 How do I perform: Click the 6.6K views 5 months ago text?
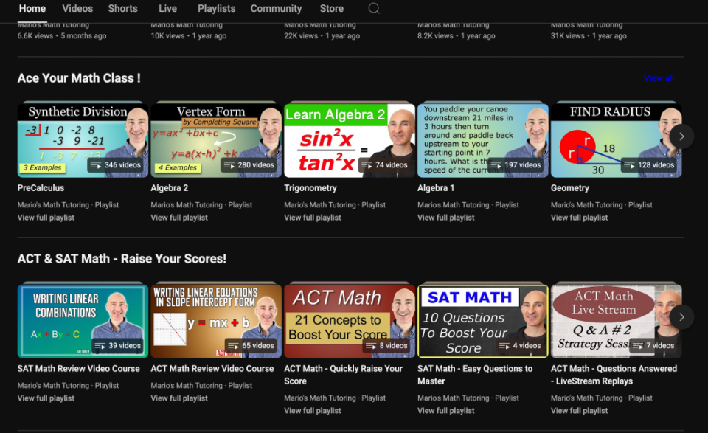click(x=62, y=35)
